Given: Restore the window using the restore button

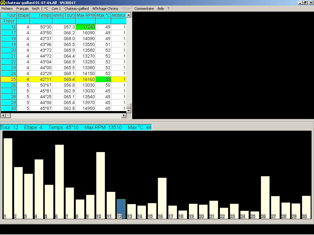Looking at the screenshot, I should point(305,3).
